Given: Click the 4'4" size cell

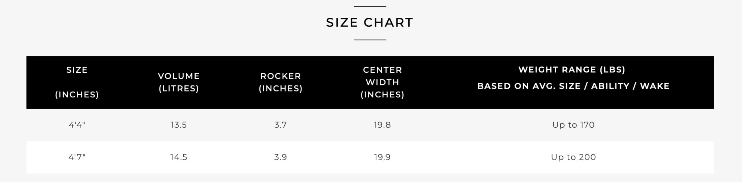Looking at the screenshot, I should pos(77,125).
